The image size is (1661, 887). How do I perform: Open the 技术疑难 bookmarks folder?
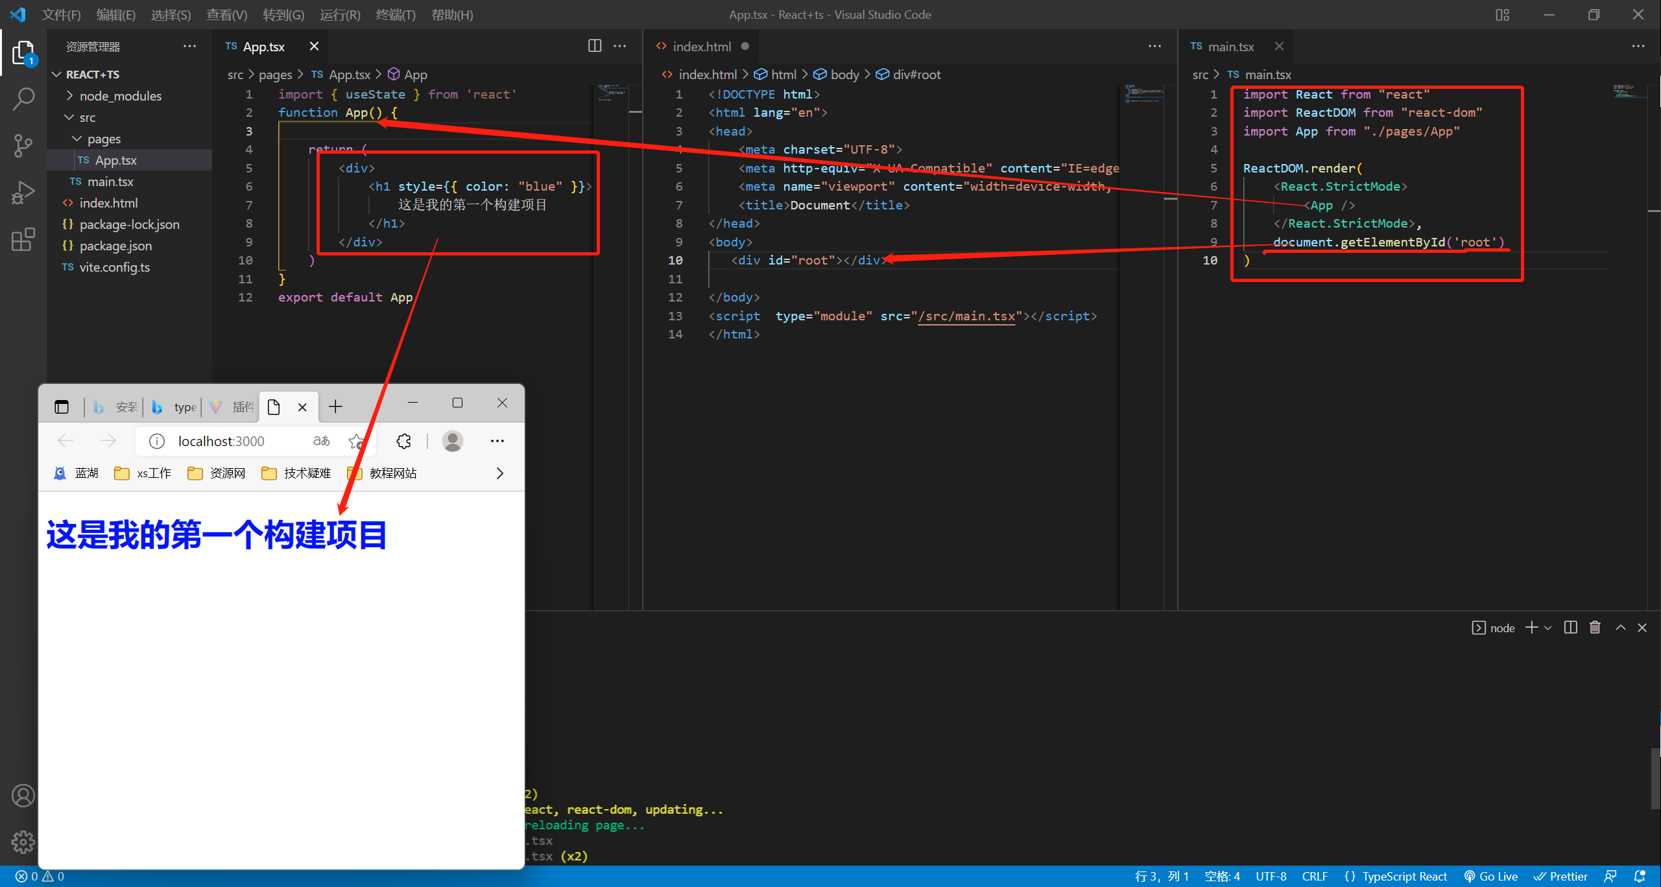[x=296, y=473]
